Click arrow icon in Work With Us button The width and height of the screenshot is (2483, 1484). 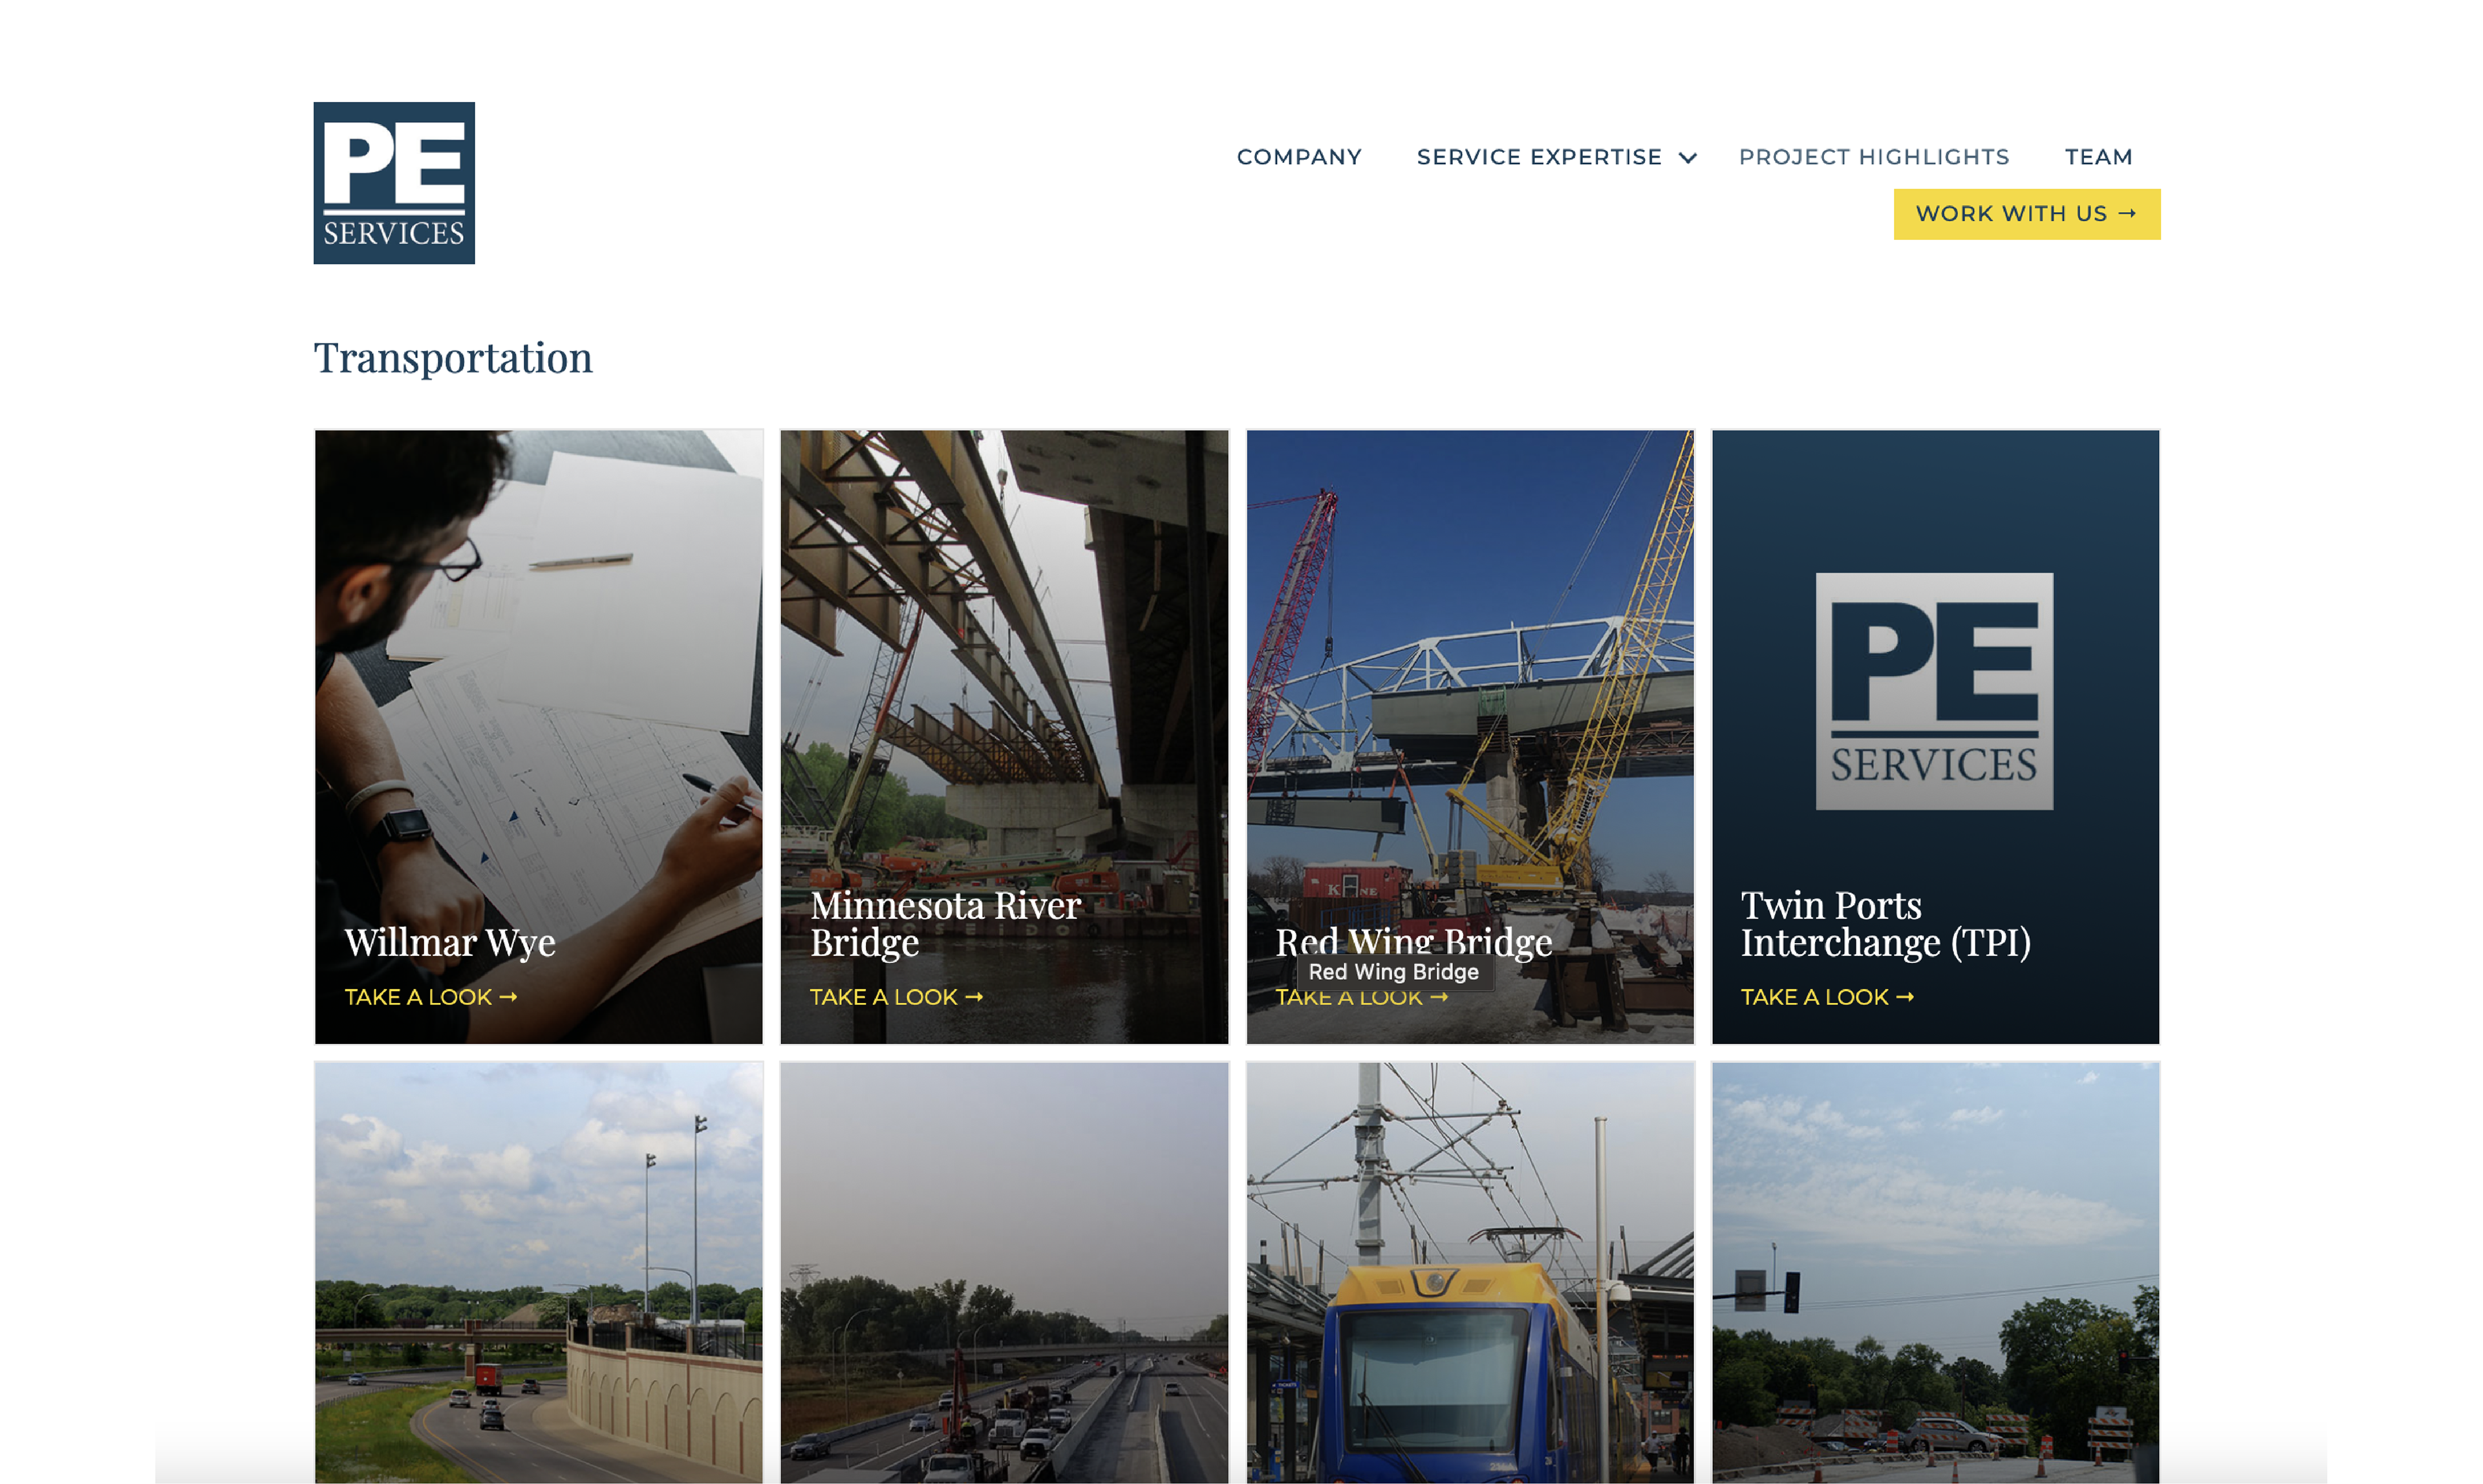(x=2127, y=214)
